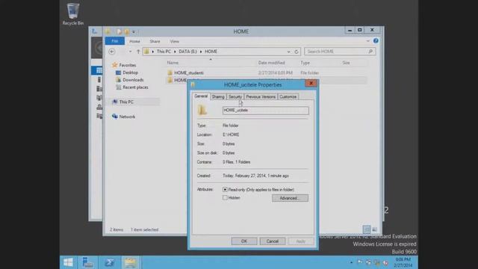Open the quick access toolbar dropdown
Image resolution: width=478 pixels, height=269 pixels.
click(134, 31)
